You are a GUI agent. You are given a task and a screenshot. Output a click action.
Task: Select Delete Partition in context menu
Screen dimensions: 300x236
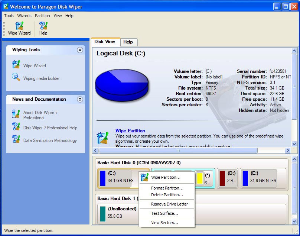point(167,195)
